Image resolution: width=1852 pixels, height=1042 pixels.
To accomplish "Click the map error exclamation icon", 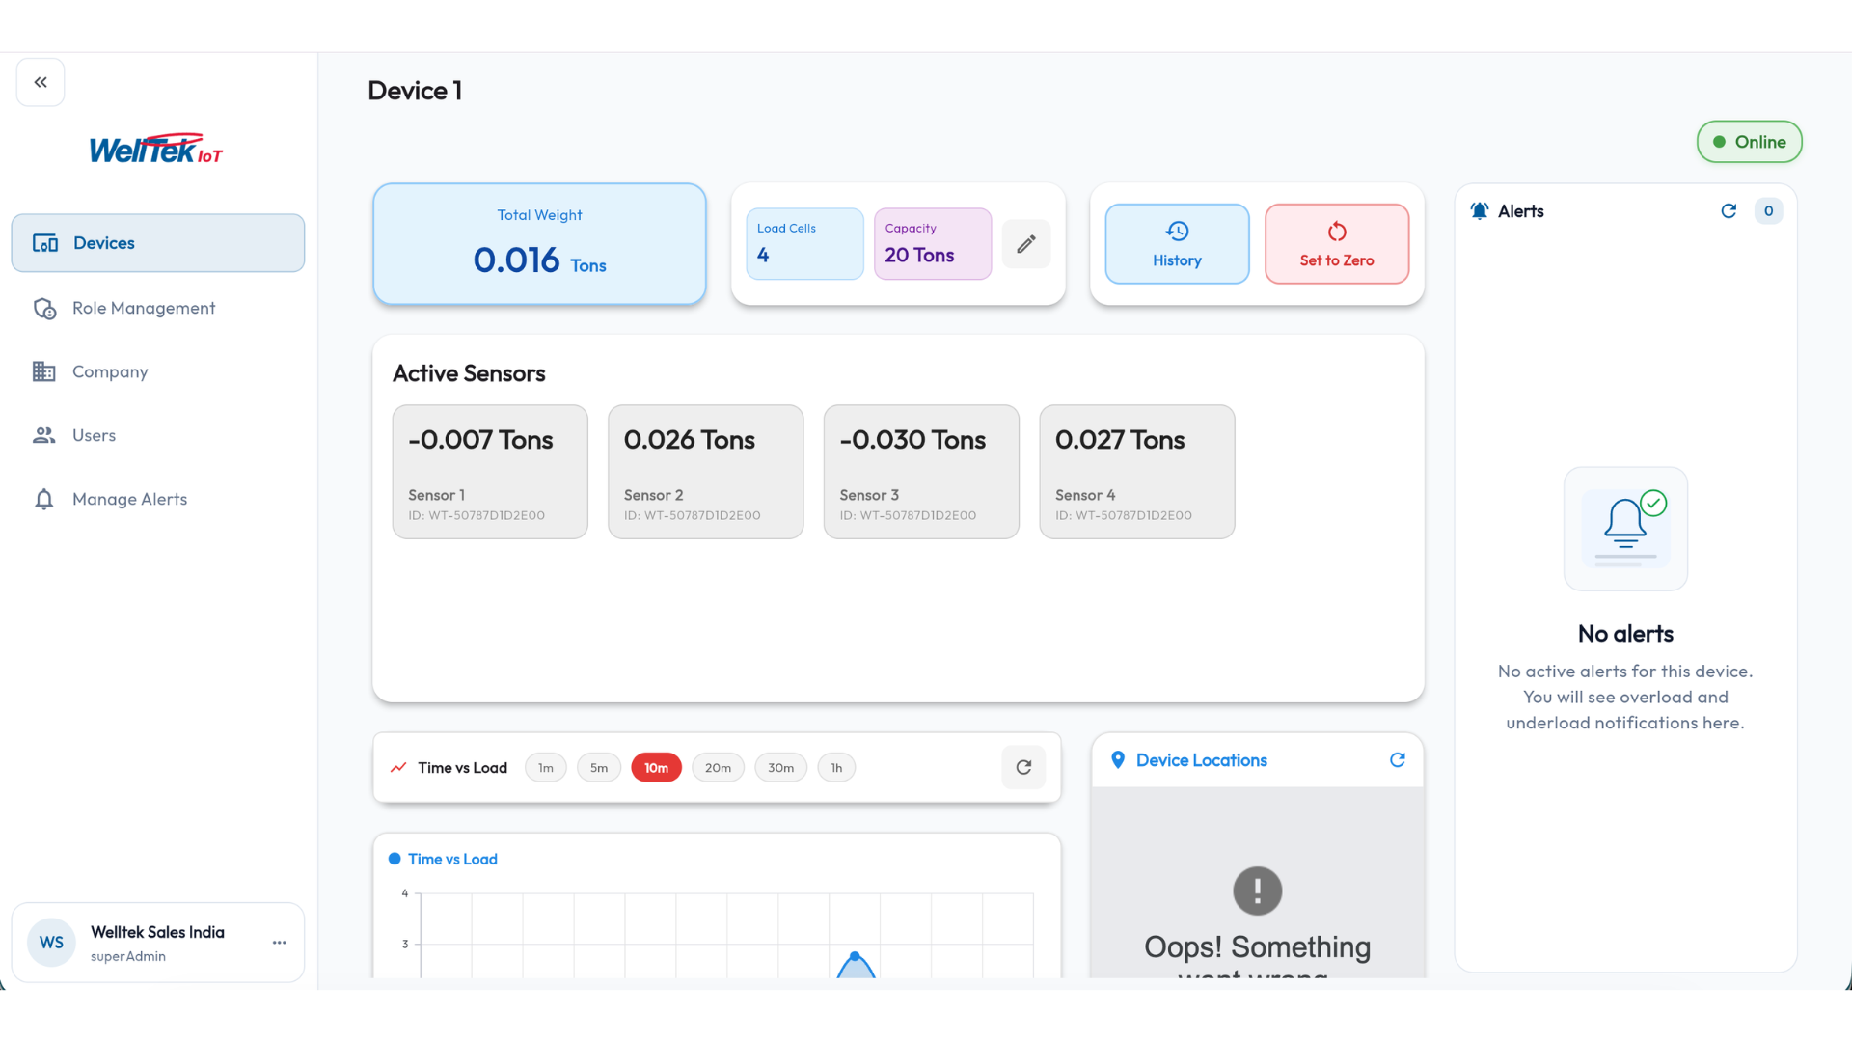I will tap(1258, 891).
